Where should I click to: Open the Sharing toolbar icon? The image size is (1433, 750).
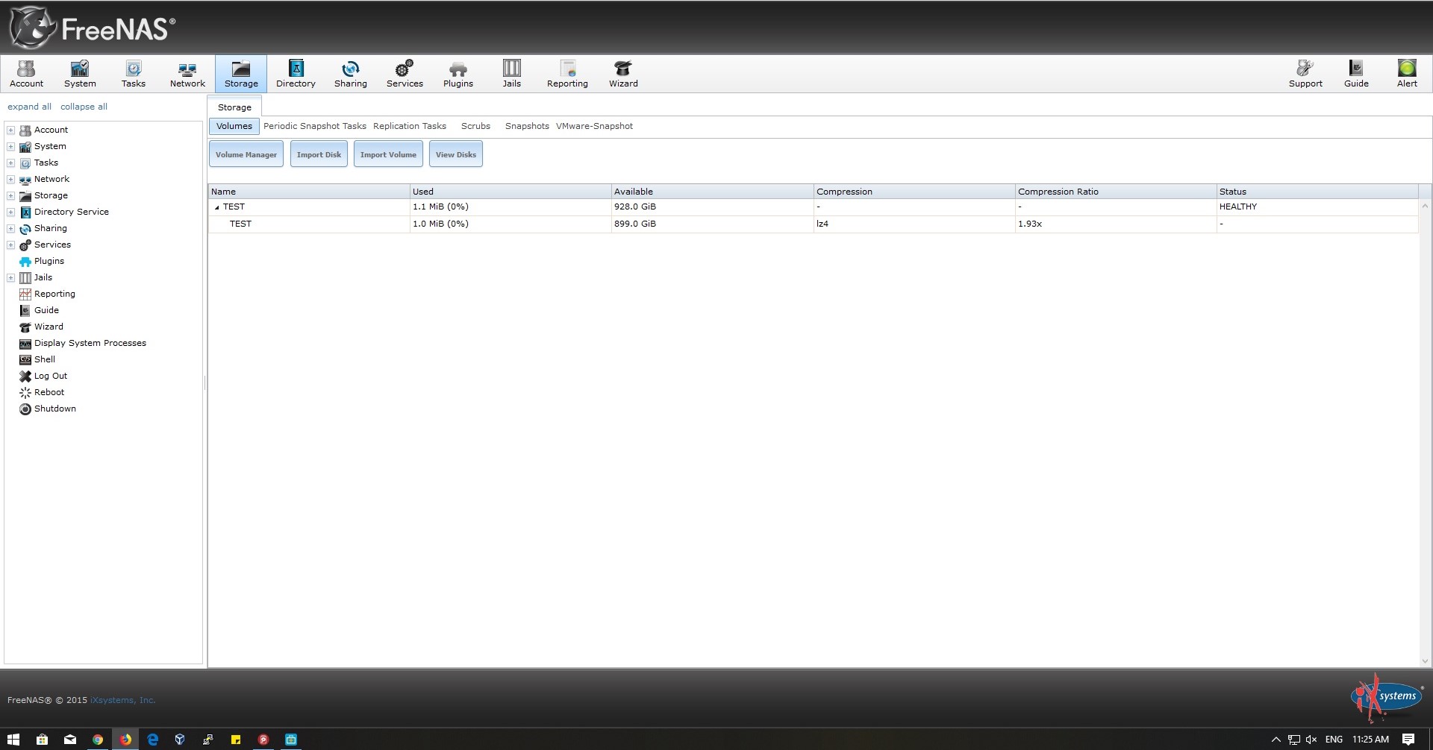click(x=350, y=74)
